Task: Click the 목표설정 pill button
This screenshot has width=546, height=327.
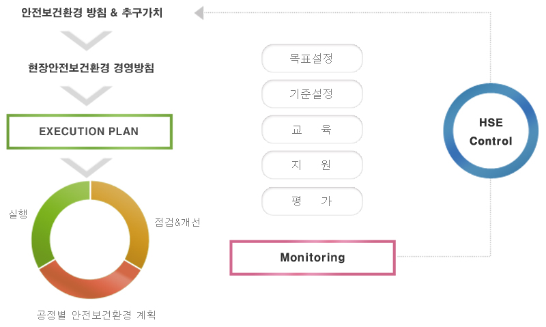Action: click(x=312, y=59)
